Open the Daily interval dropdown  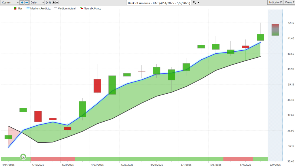click(37, 2)
